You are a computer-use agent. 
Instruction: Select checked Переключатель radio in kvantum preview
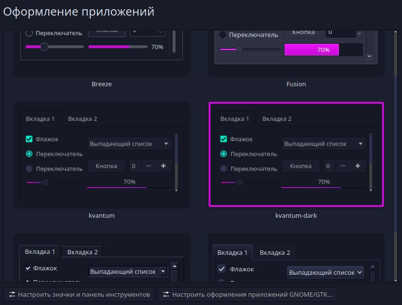click(x=29, y=154)
